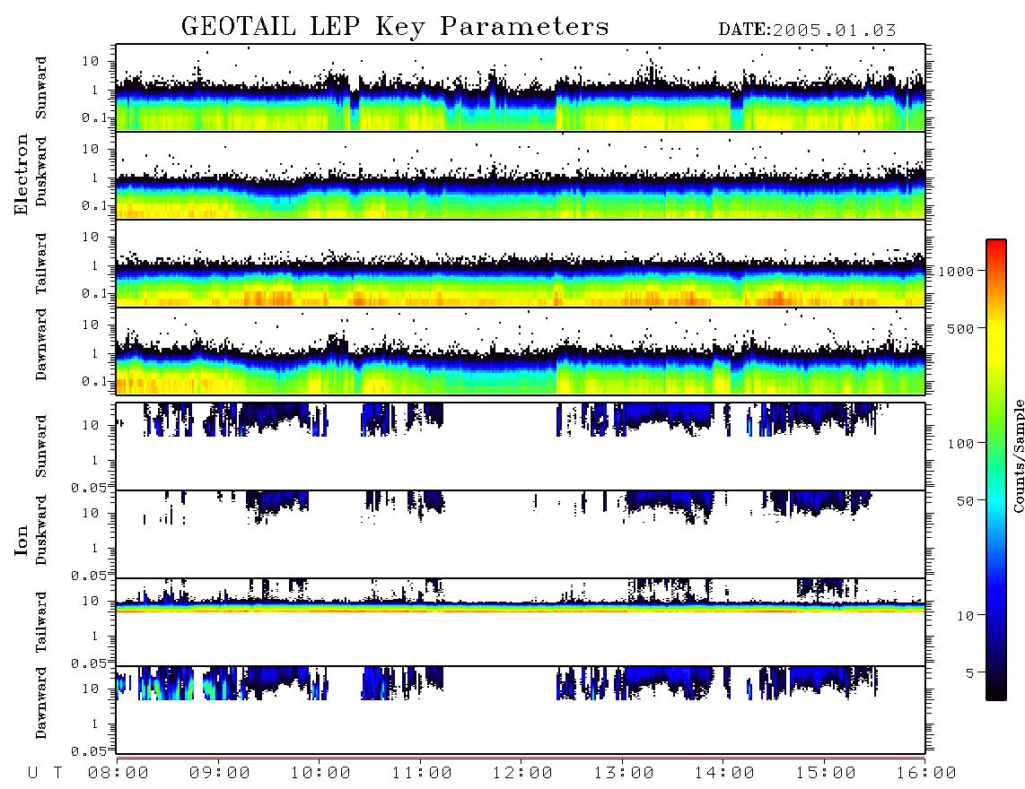Click inside the Ion Duskward spectrogram panel
1025x789 pixels.
click(521, 534)
